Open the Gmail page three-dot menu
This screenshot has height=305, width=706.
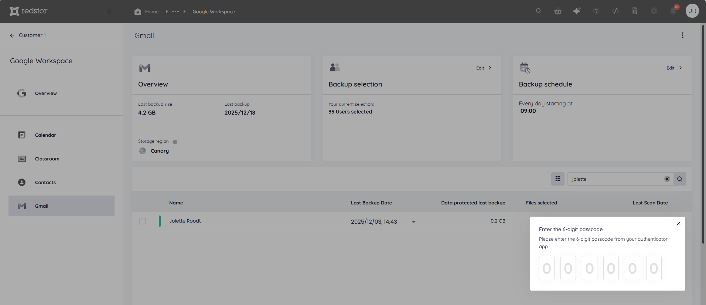point(682,35)
